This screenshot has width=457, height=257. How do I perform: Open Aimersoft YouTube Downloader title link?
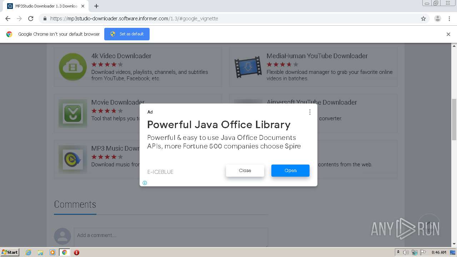click(312, 102)
